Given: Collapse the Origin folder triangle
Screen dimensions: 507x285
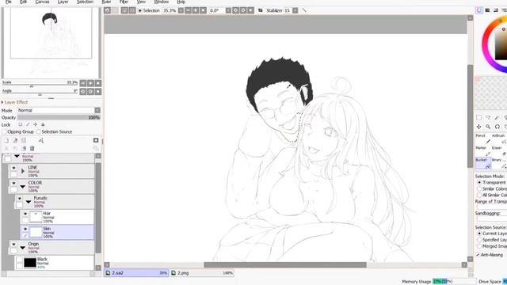Looking at the screenshot, I should tap(23, 248).
